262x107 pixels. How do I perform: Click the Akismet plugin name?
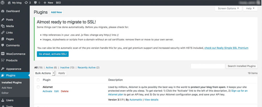tap(48, 87)
